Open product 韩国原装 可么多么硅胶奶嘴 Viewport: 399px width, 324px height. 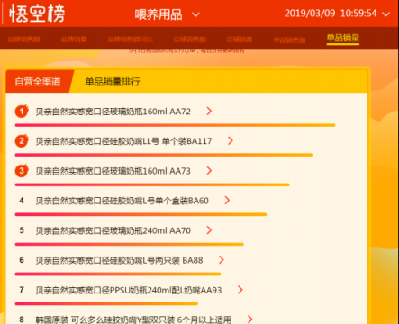click(x=133, y=319)
